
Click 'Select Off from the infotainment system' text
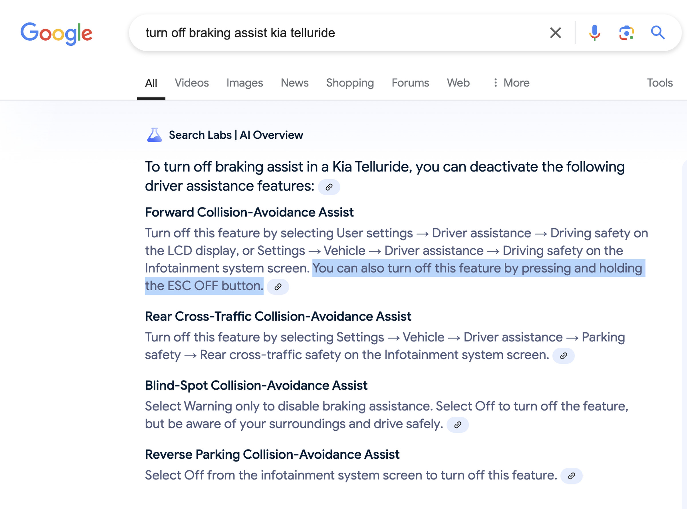click(351, 475)
